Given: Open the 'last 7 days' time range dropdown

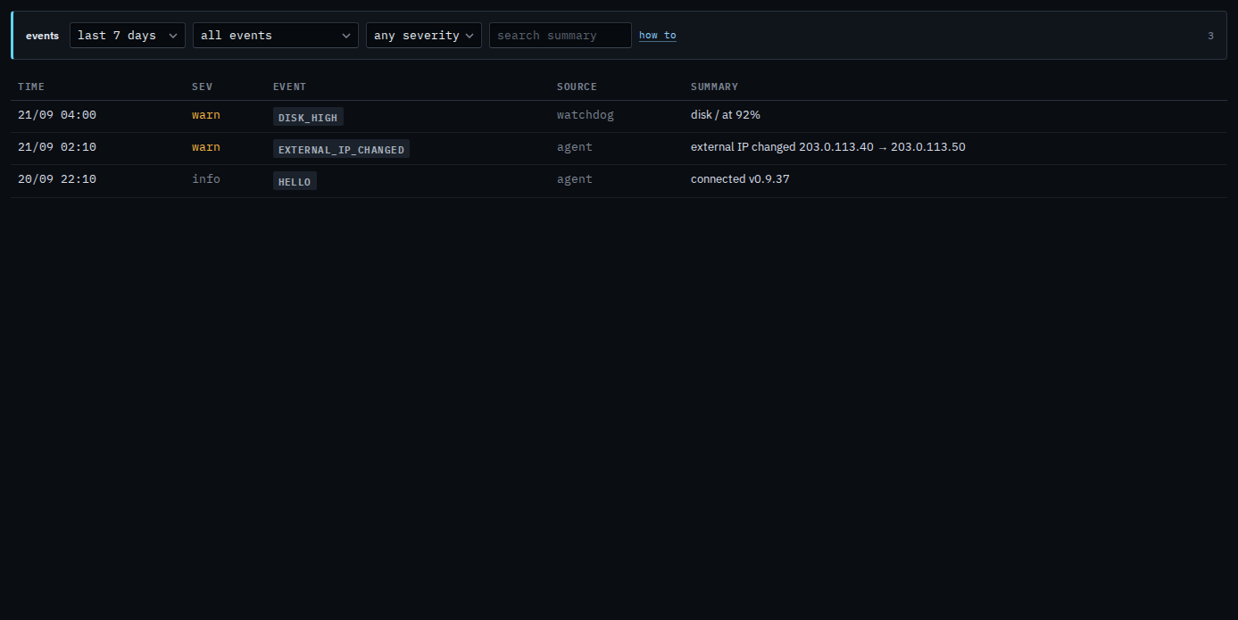Looking at the screenshot, I should tap(128, 36).
